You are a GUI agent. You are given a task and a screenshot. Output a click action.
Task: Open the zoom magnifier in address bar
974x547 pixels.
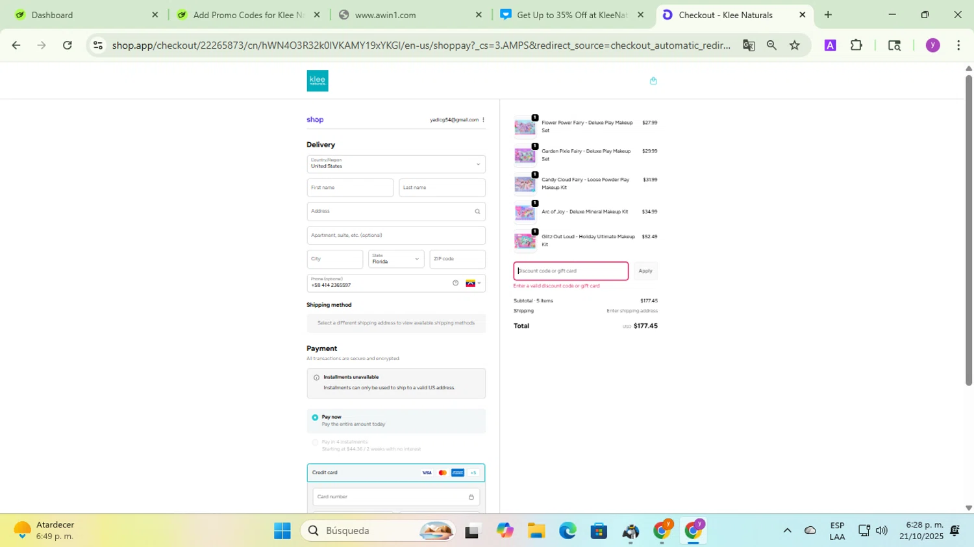pyautogui.click(x=771, y=45)
